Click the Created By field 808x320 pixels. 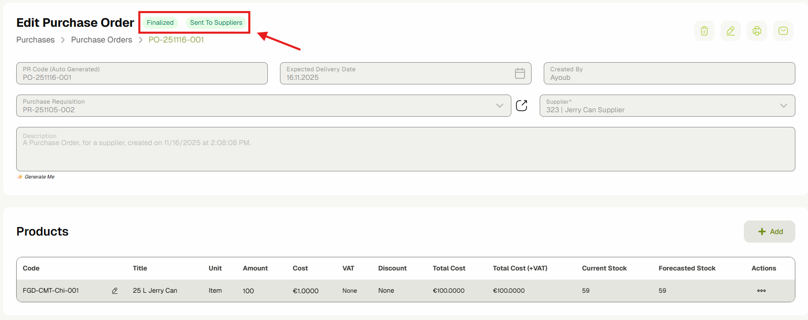(669, 73)
